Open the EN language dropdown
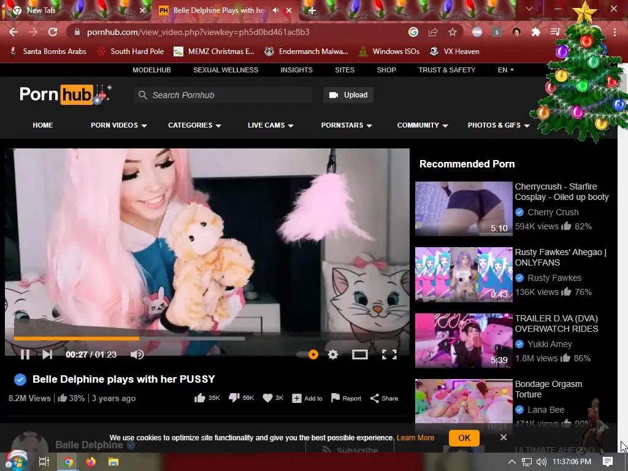The height and width of the screenshot is (471, 628). click(505, 70)
